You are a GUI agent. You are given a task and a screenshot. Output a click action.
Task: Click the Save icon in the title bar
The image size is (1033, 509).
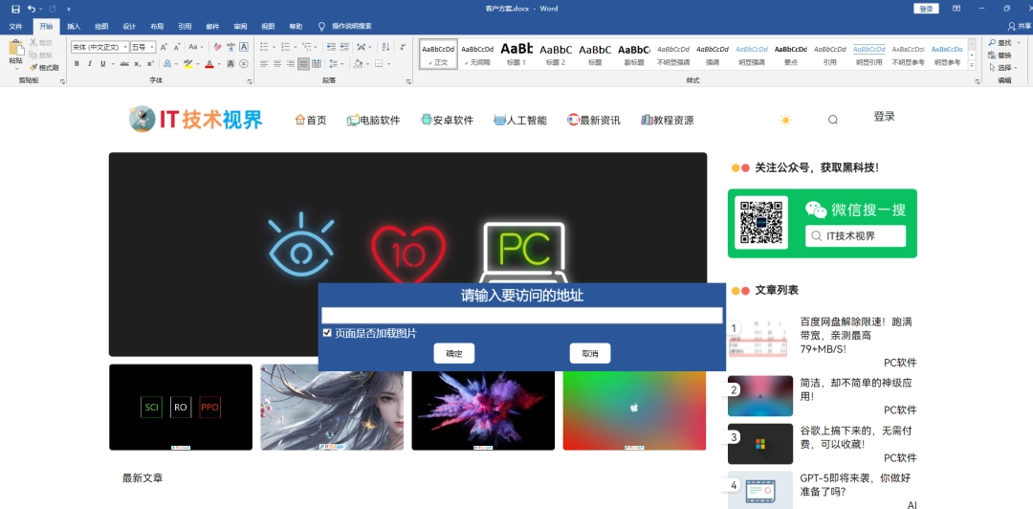16,9
